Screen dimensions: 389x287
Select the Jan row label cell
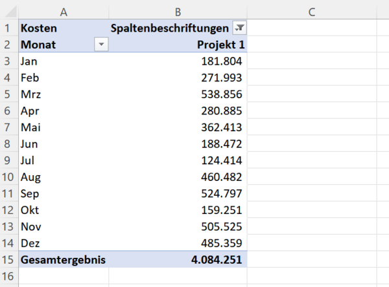64,61
